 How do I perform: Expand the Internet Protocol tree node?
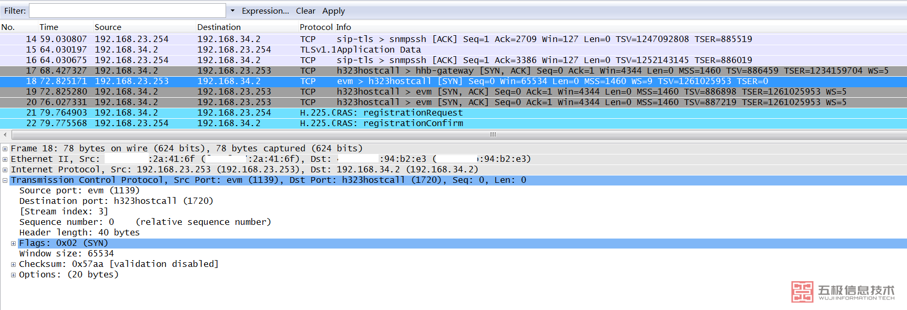click(x=5, y=170)
